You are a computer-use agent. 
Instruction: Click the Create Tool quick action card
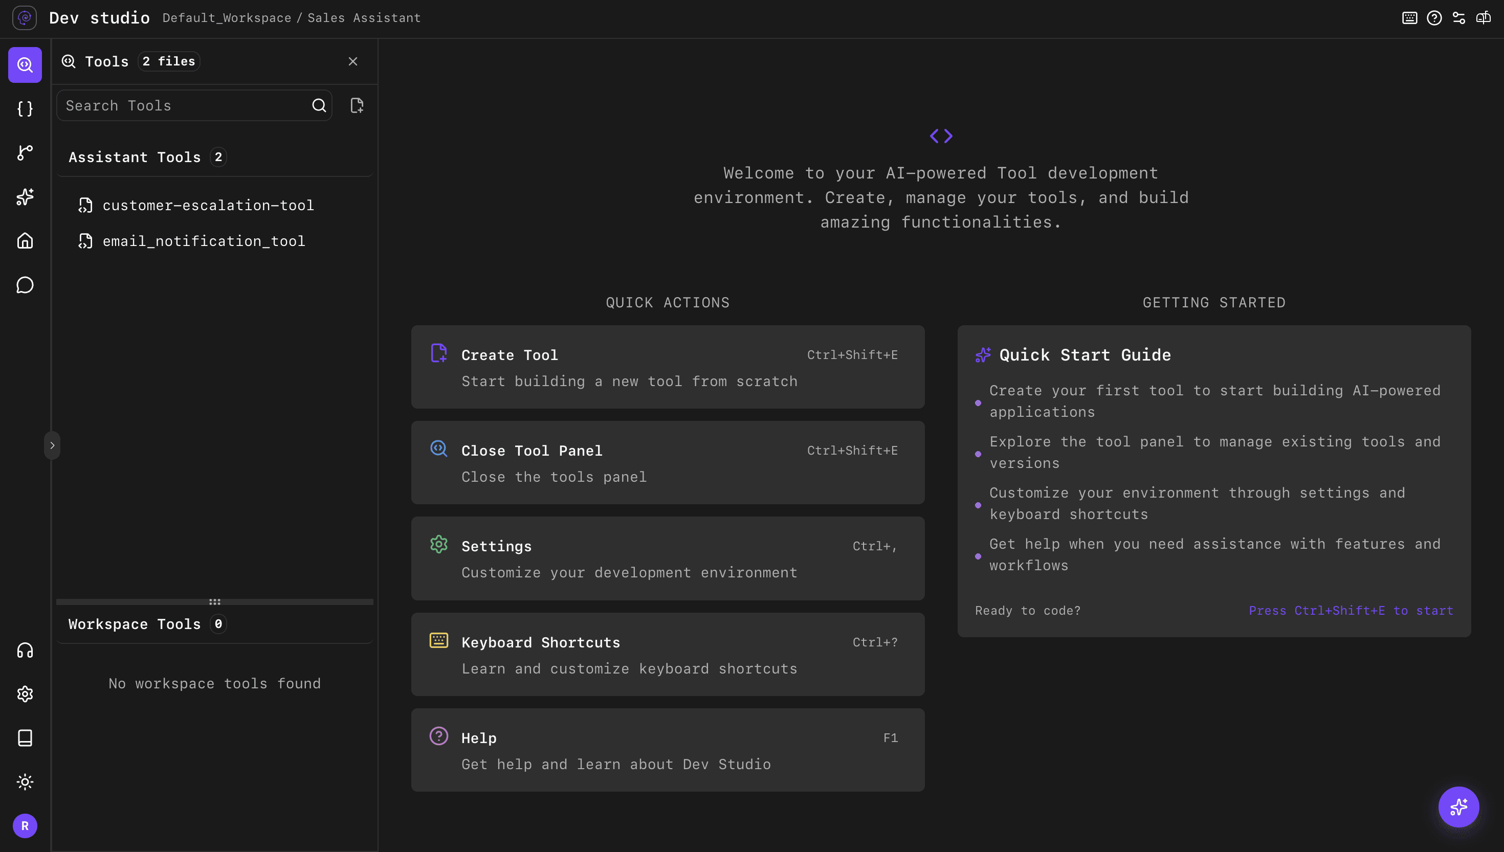(668, 367)
